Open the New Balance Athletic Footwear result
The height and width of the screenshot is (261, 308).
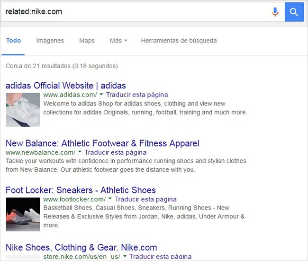pyautogui.click(x=102, y=143)
